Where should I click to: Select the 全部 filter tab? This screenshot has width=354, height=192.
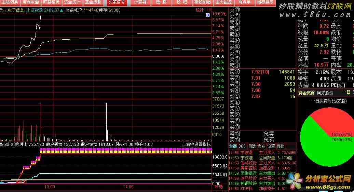click(x=233, y=146)
